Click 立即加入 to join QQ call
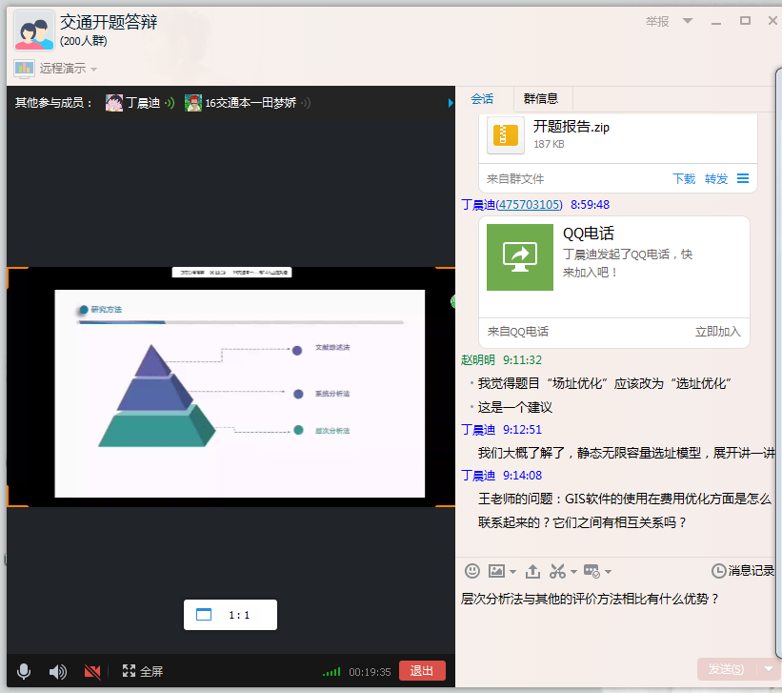 (x=717, y=332)
